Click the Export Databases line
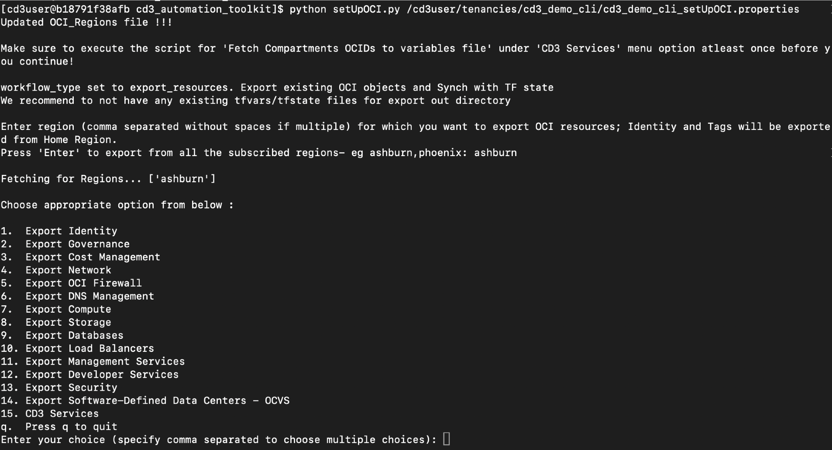The image size is (832, 450). tap(62, 336)
